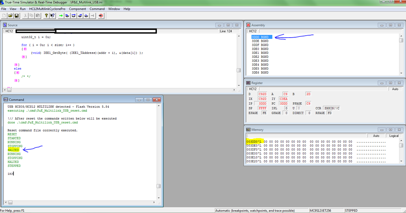
Task: Start execution with the green arrow icon
Action: pyautogui.click(x=61, y=16)
